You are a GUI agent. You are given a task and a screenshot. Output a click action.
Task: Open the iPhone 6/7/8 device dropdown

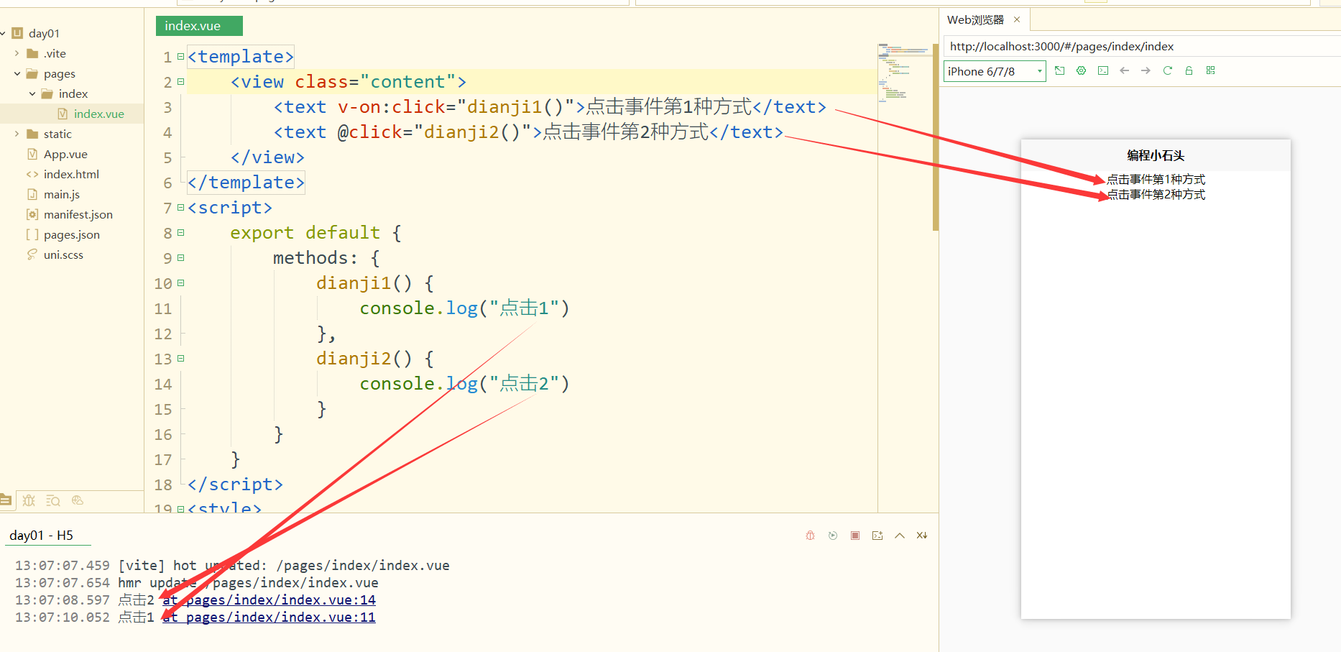pos(995,71)
